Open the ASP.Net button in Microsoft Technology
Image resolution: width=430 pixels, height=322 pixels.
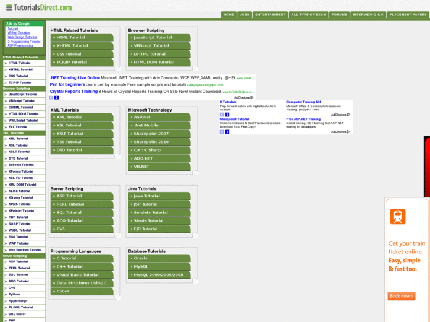159,118
